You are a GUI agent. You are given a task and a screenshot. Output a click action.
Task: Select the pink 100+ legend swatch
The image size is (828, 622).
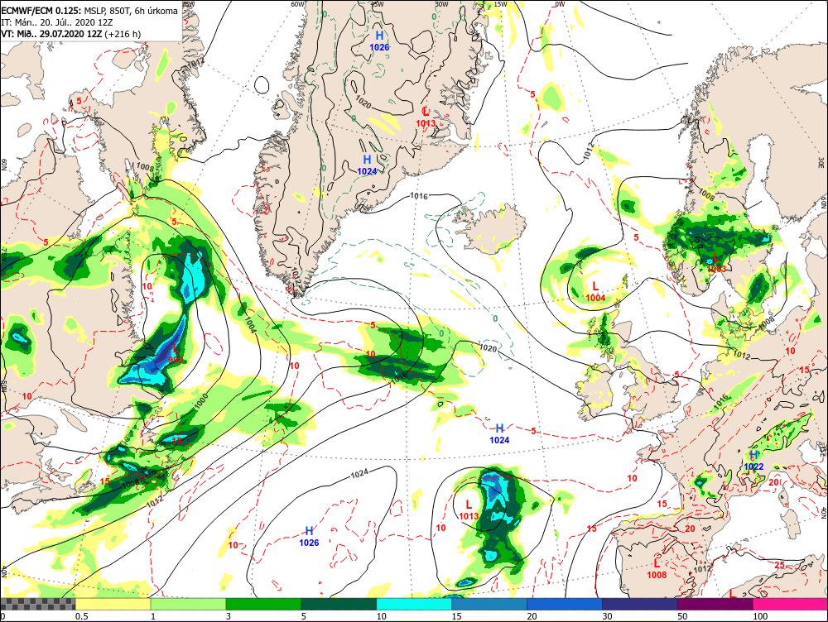[x=791, y=604]
